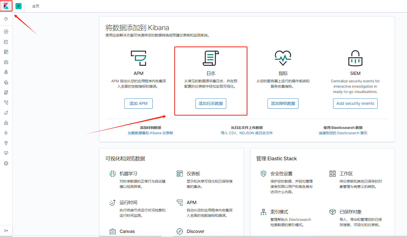This screenshot has width=407, height=237.
Task: Click the 将数据添加到 Kibana heading
Action: click(x=137, y=28)
